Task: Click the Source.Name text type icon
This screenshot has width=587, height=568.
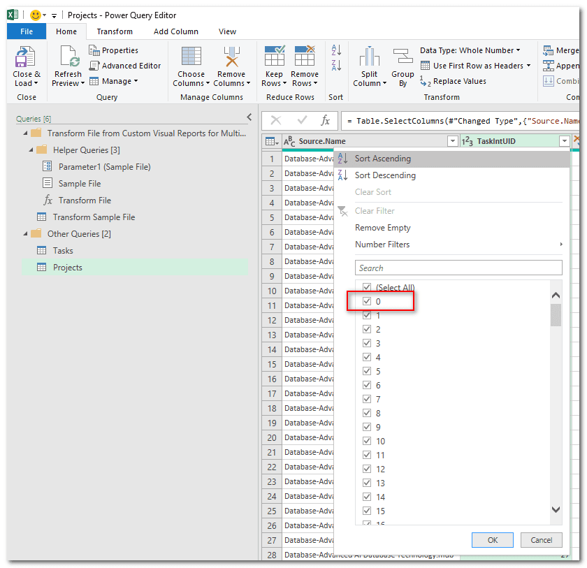Action: click(289, 141)
